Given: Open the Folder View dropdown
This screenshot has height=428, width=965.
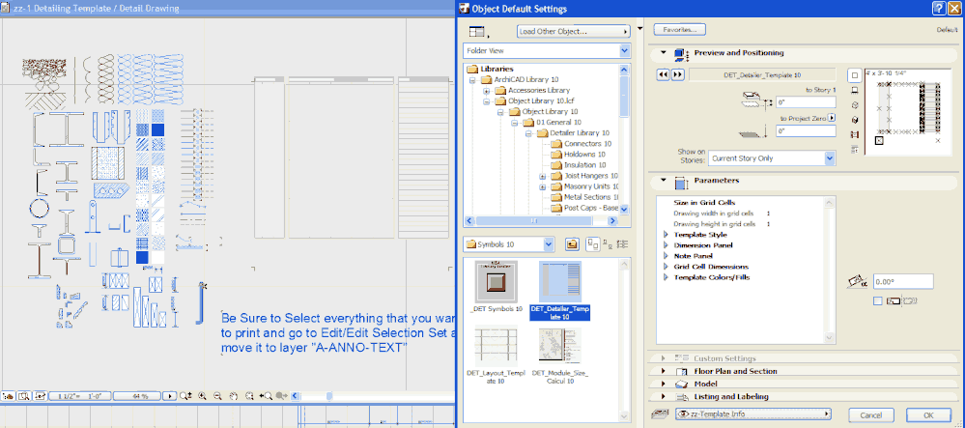Looking at the screenshot, I should point(625,50).
